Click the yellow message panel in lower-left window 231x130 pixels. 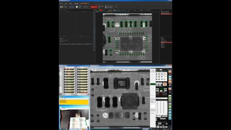coord(74,102)
